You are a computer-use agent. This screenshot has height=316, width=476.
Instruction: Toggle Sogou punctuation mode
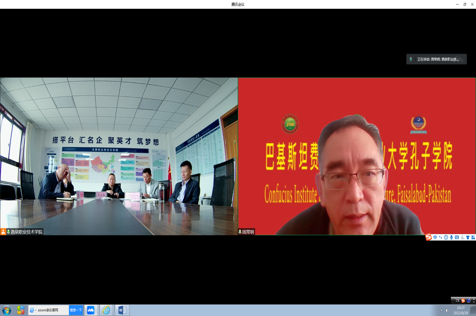click(x=440, y=237)
